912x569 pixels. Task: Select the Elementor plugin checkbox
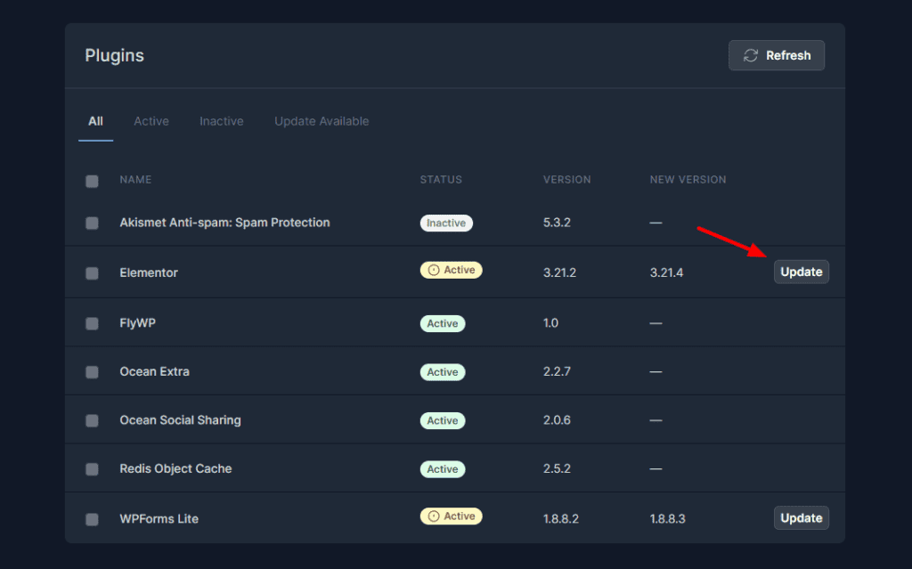92,273
